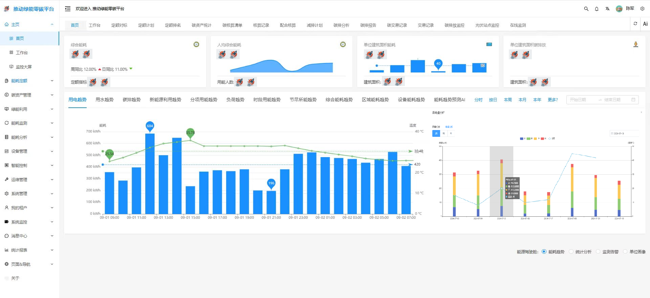
Task: Open the 碳排分析 page tab
Action: click(x=341, y=25)
